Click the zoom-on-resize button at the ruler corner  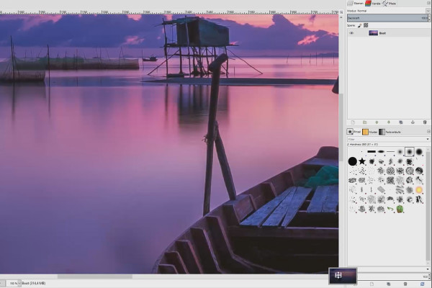coord(341,12)
